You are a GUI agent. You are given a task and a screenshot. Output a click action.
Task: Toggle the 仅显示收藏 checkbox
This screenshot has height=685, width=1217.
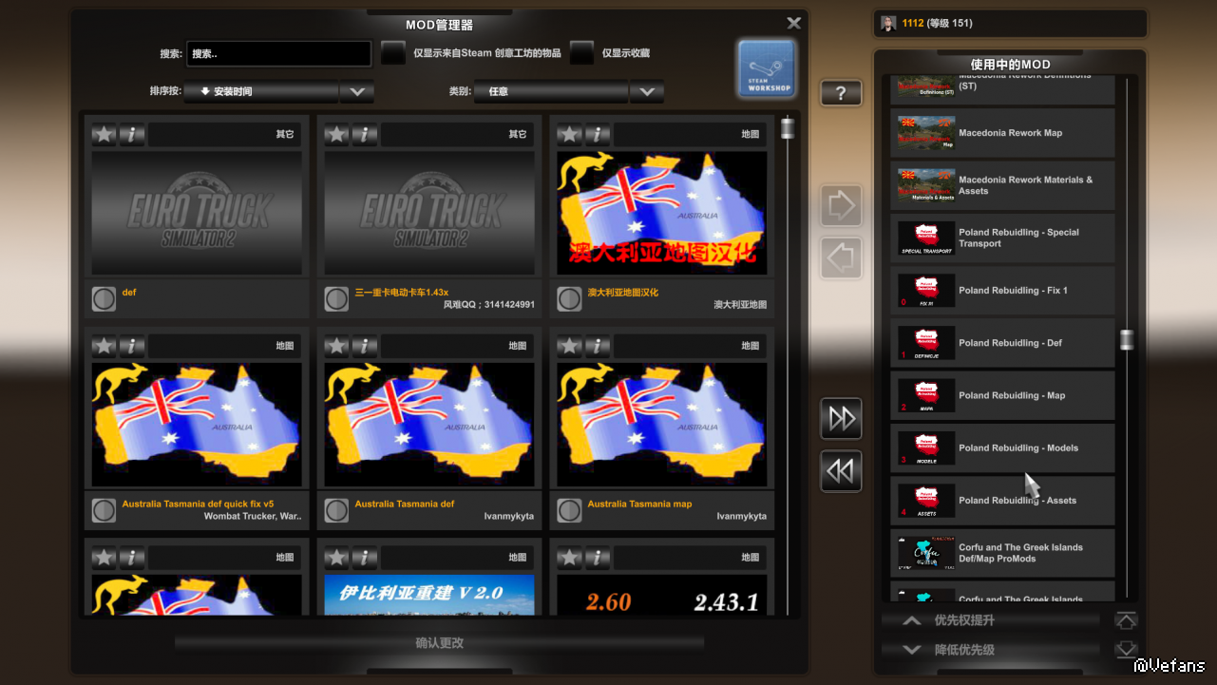click(x=582, y=54)
